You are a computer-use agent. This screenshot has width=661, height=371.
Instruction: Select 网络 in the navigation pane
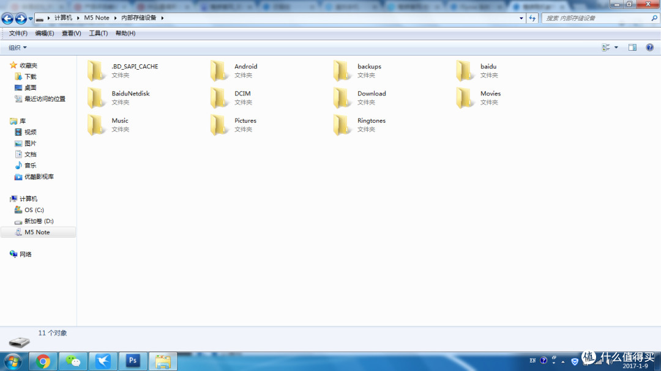tap(25, 254)
